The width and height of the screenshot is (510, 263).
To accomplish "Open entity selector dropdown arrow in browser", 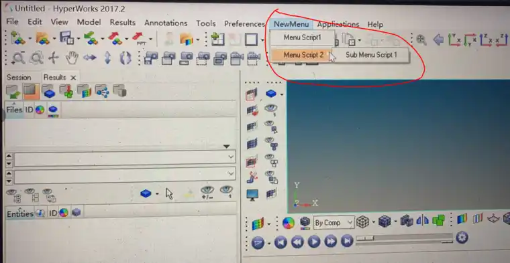I will (157, 194).
